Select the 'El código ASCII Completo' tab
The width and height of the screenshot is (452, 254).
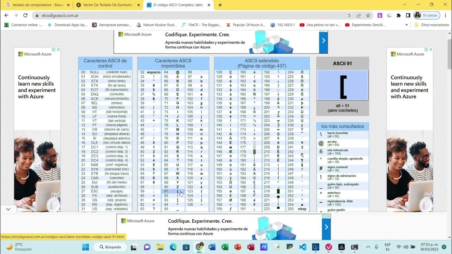(179, 5)
